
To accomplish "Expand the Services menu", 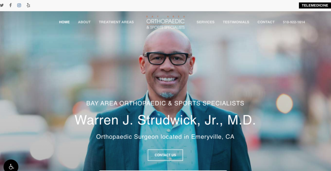I will (x=205, y=22).
